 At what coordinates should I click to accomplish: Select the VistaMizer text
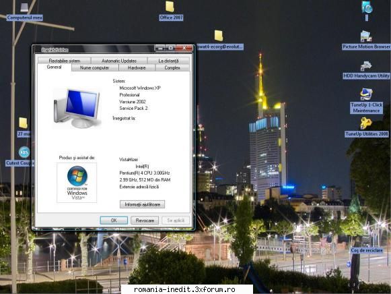129,159
